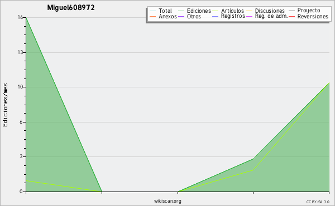Click the y-axis value 10
This screenshot has width=335, height=206.
(x=20, y=87)
